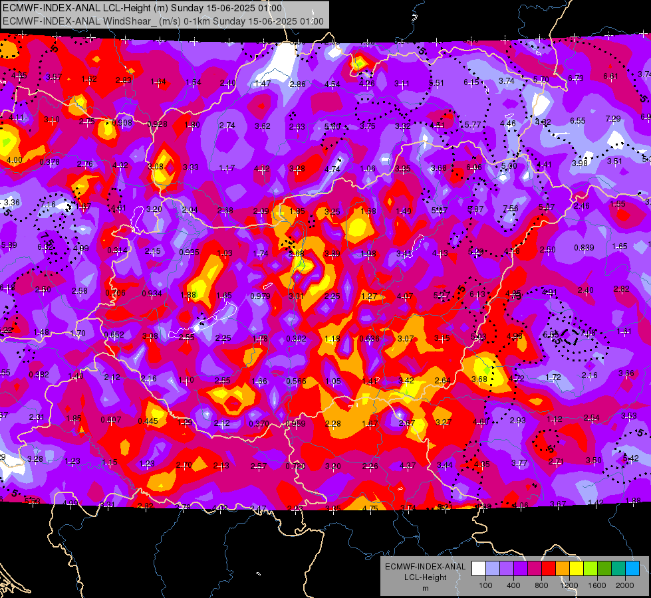Screen dimensions: 651x598
Task: Click the wind shear value 0.839
Action: click(584, 247)
